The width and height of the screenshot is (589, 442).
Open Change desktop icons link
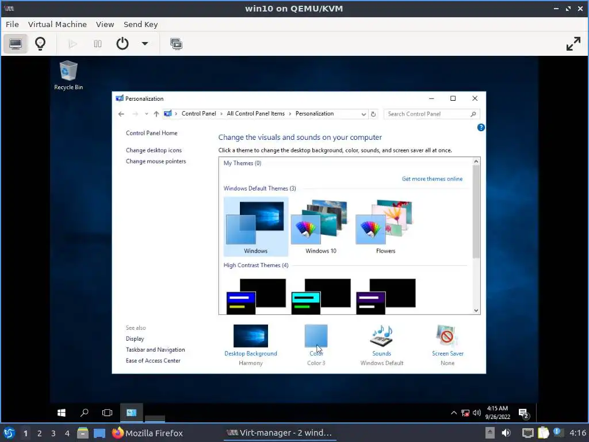point(154,150)
